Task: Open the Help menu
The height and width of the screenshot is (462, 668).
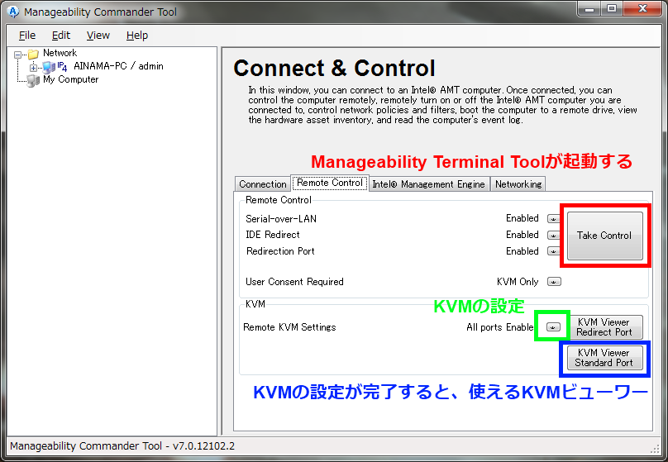Action: pos(137,36)
